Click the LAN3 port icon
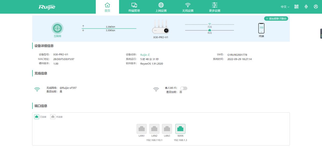This screenshot has height=153, width=322. 167,129
